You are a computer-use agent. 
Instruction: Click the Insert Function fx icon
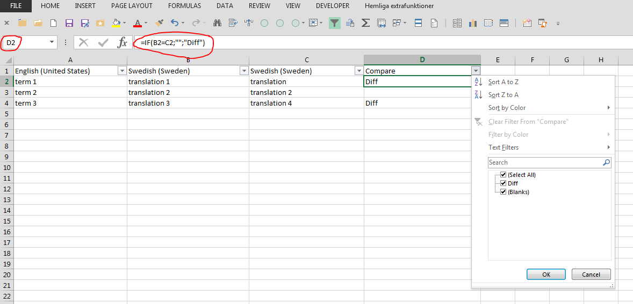(123, 43)
